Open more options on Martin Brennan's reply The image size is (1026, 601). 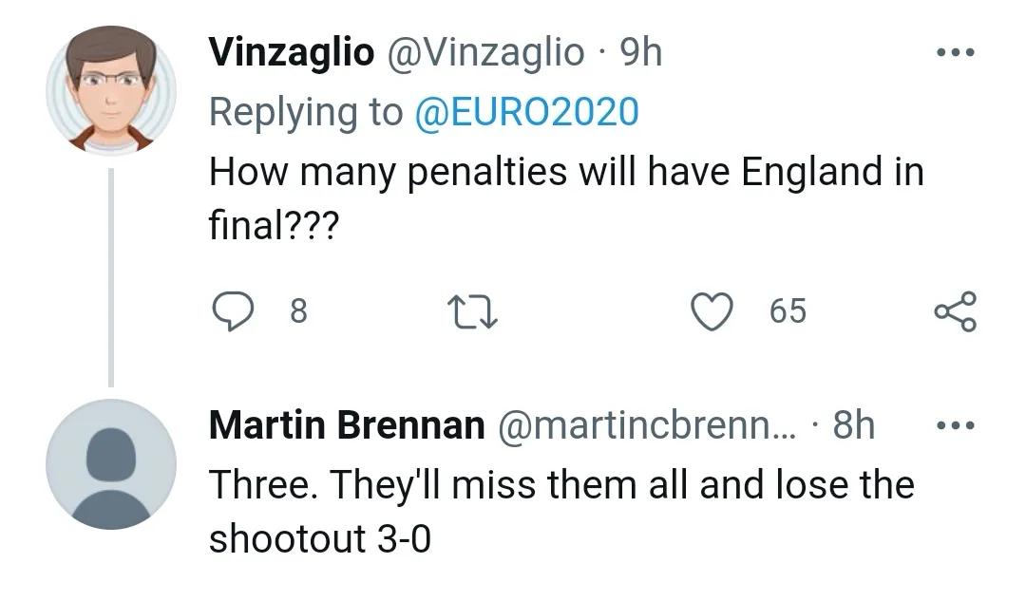tap(955, 425)
